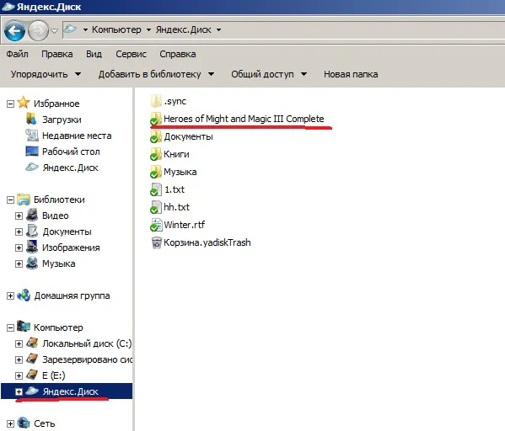Click the Новая папка button

(x=351, y=74)
